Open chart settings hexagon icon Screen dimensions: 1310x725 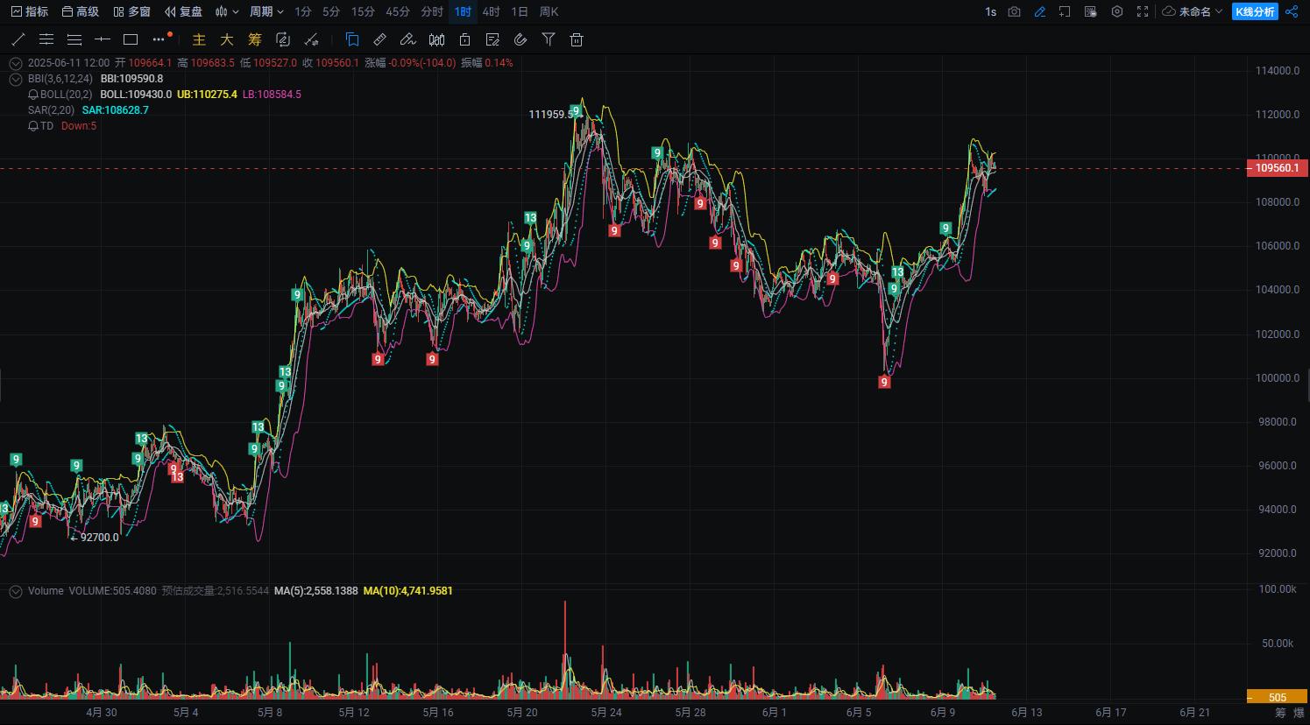point(1117,11)
